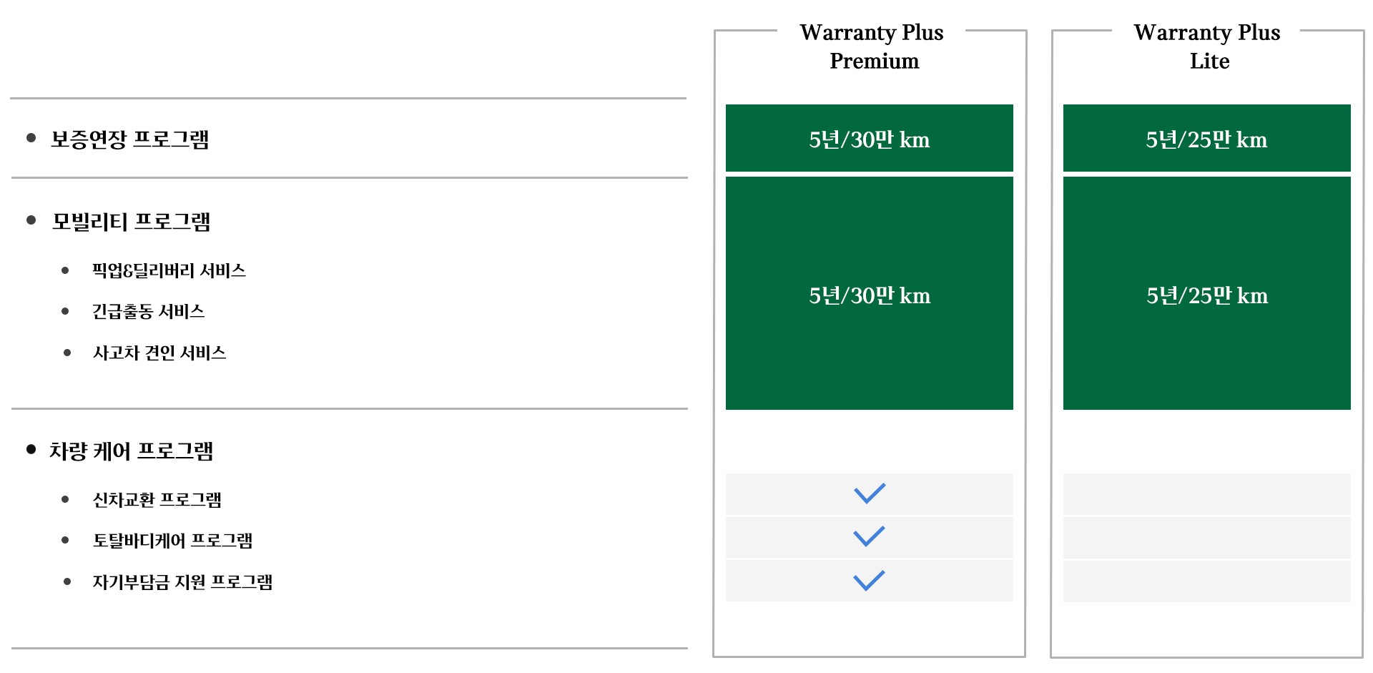Image resolution: width=1373 pixels, height=673 pixels.
Task: Click the empty Lite 자기부담금 지원 cell
Action: [1207, 581]
